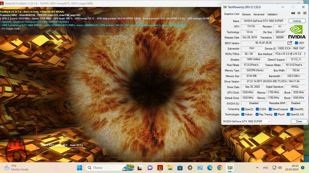Toggle the Ray Tracing checkbox
Screen dimensions: 309x173
(x=257, y=114)
